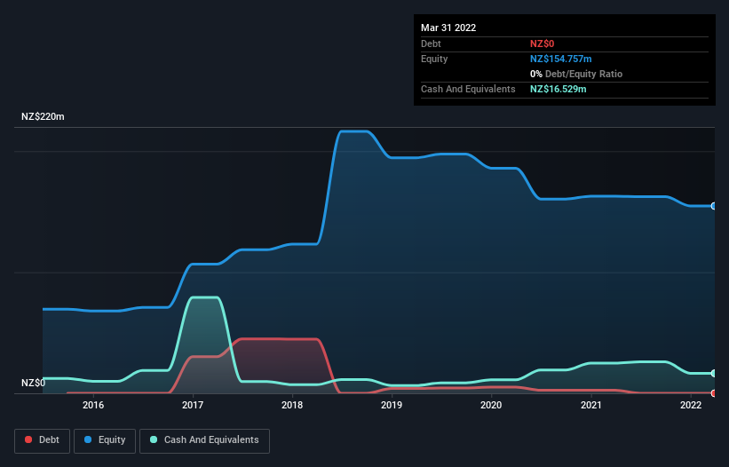Click the teal Cash end-of-line marker
The height and width of the screenshot is (467, 729).
point(714,373)
